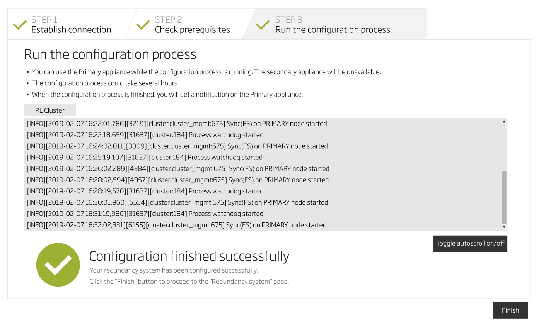Click the Step 1 green checkmark icon

point(20,25)
